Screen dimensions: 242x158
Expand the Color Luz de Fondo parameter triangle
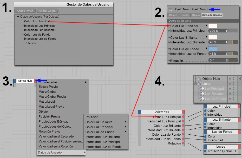pos(206,48)
